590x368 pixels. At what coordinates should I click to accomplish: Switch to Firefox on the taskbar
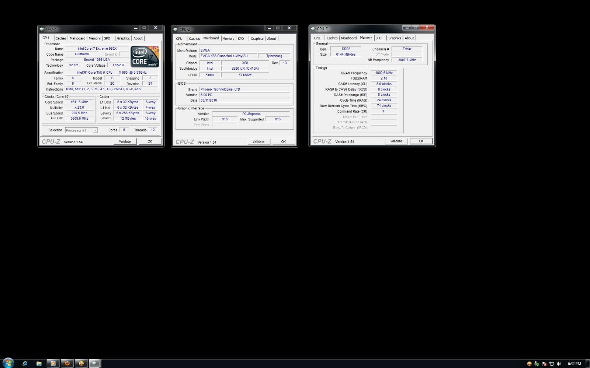tap(67, 363)
